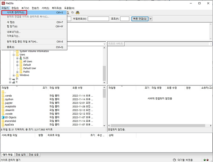Click the F: network drive icon
This screenshot has width=213, height=162.
(x=14, y=82)
